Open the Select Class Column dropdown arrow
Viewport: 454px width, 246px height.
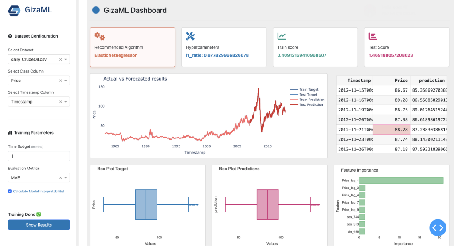coord(66,81)
